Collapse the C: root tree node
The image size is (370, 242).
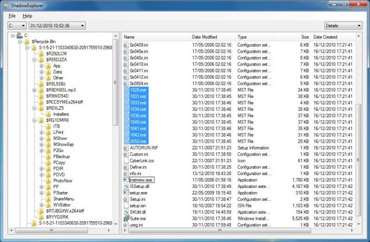12,36
